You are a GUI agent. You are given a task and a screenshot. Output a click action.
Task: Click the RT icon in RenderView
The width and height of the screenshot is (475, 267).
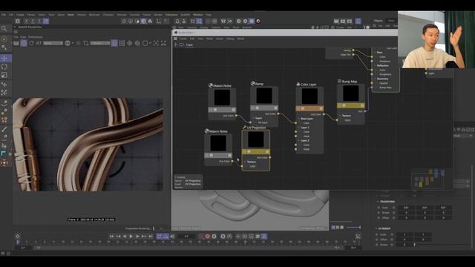39,43
